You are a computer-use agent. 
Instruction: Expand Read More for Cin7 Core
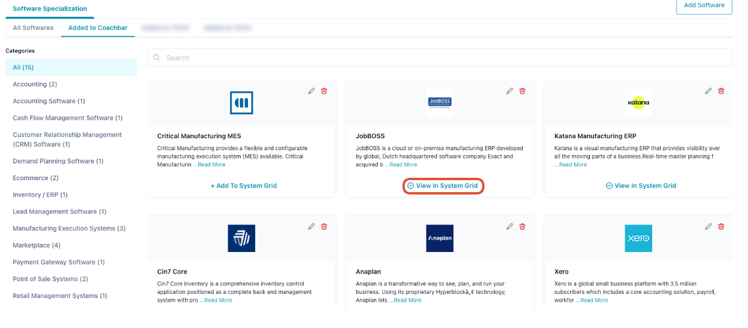(x=217, y=300)
